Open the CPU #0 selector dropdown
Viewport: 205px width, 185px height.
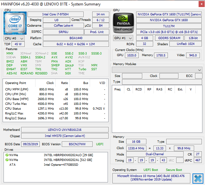point(13,38)
